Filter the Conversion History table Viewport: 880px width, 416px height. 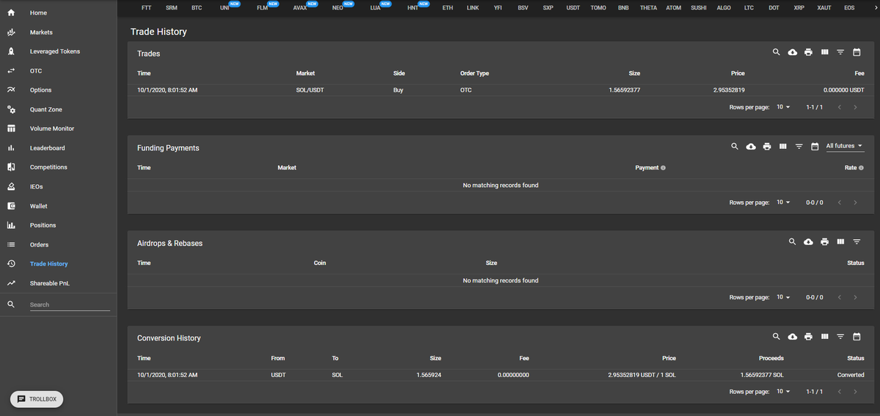point(840,336)
